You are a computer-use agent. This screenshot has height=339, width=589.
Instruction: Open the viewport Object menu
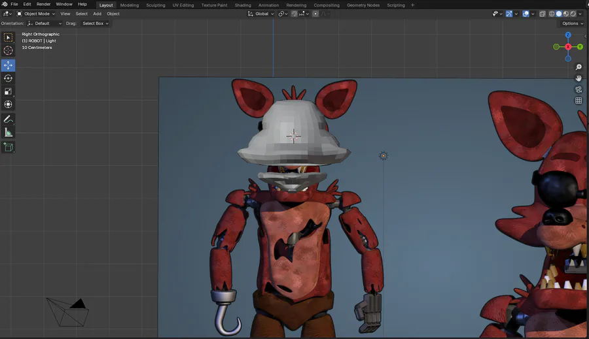click(x=113, y=14)
